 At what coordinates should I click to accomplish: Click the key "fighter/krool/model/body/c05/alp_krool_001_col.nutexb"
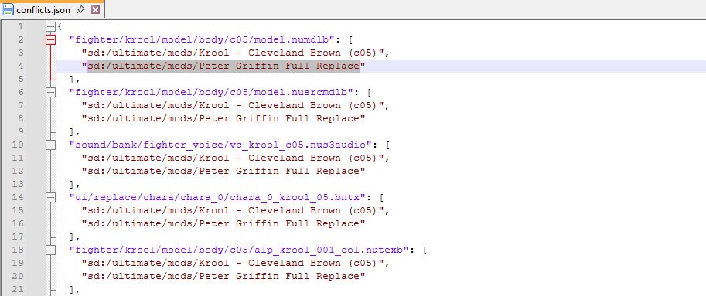(x=239, y=250)
